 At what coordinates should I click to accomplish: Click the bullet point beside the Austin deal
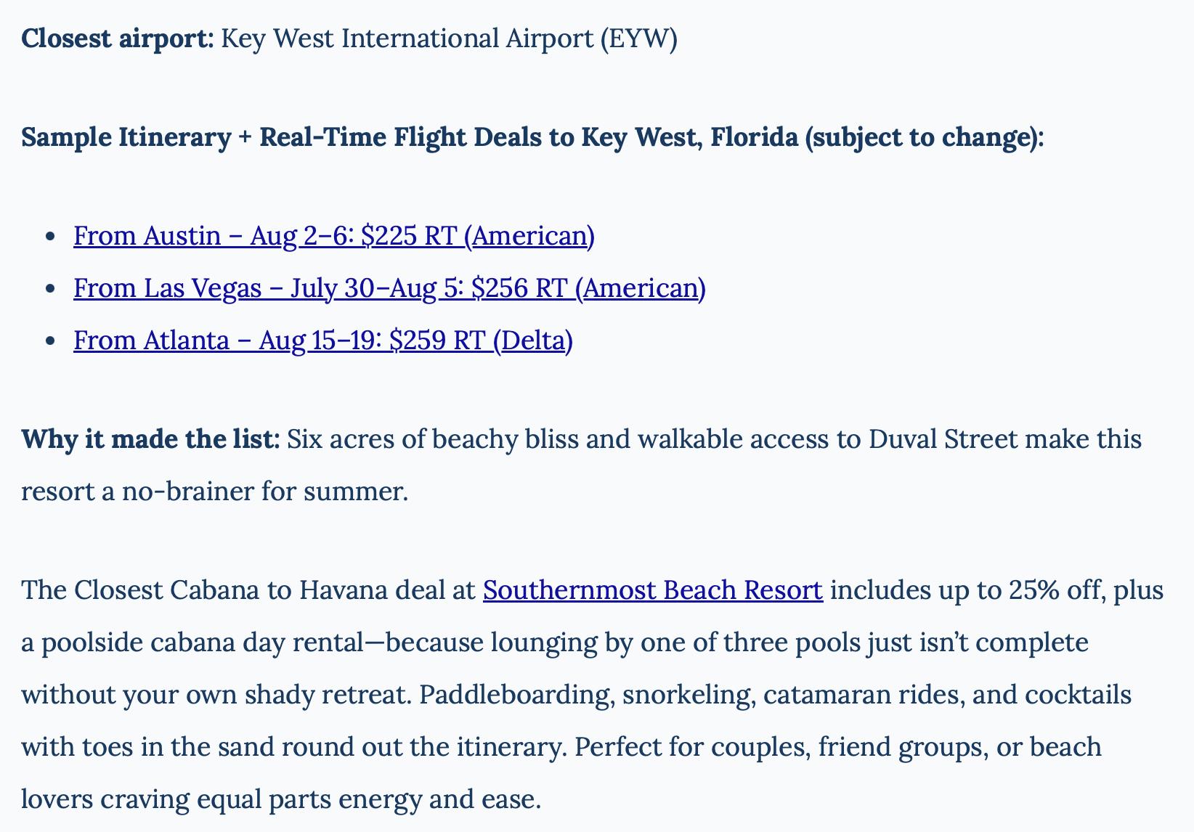50,237
